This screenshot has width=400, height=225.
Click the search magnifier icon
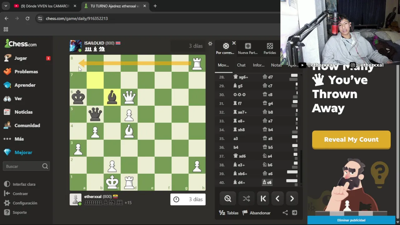pos(45,166)
